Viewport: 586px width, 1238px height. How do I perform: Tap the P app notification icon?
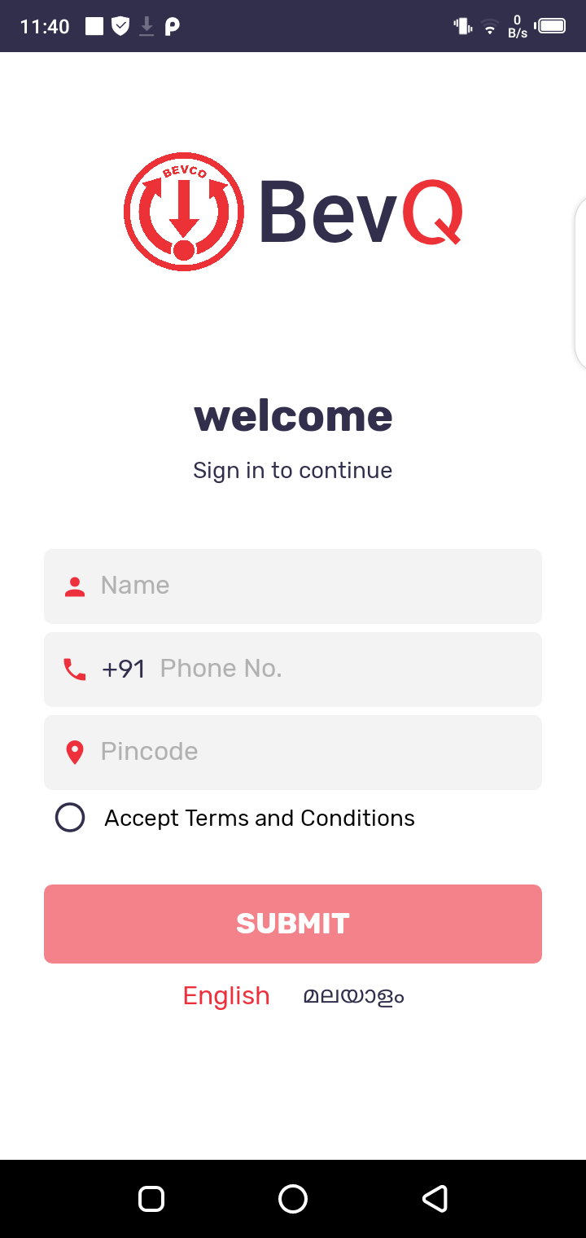(172, 26)
